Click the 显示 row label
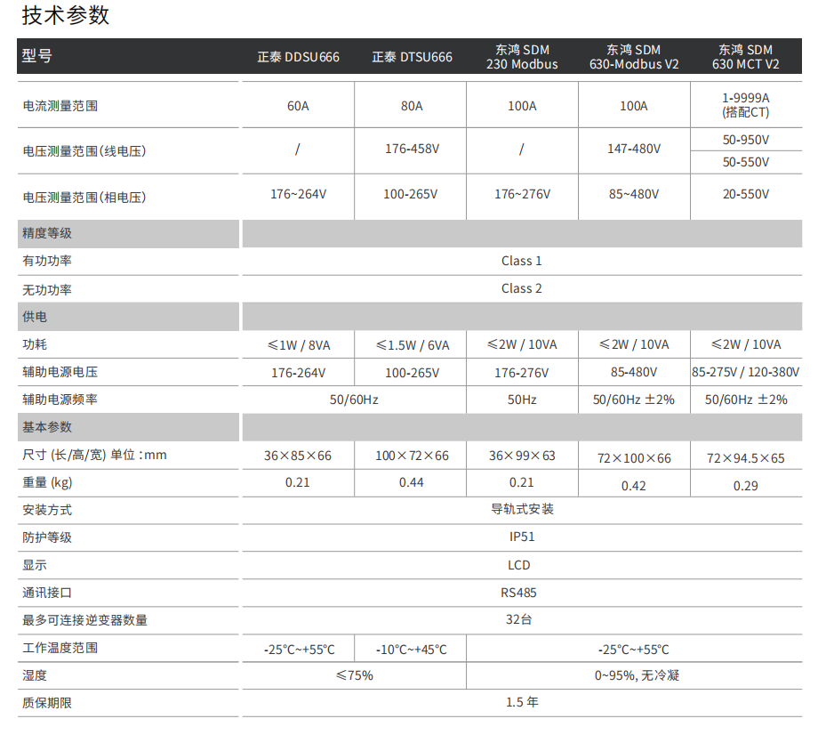Image resolution: width=834 pixels, height=751 pixels. point(35,565)
